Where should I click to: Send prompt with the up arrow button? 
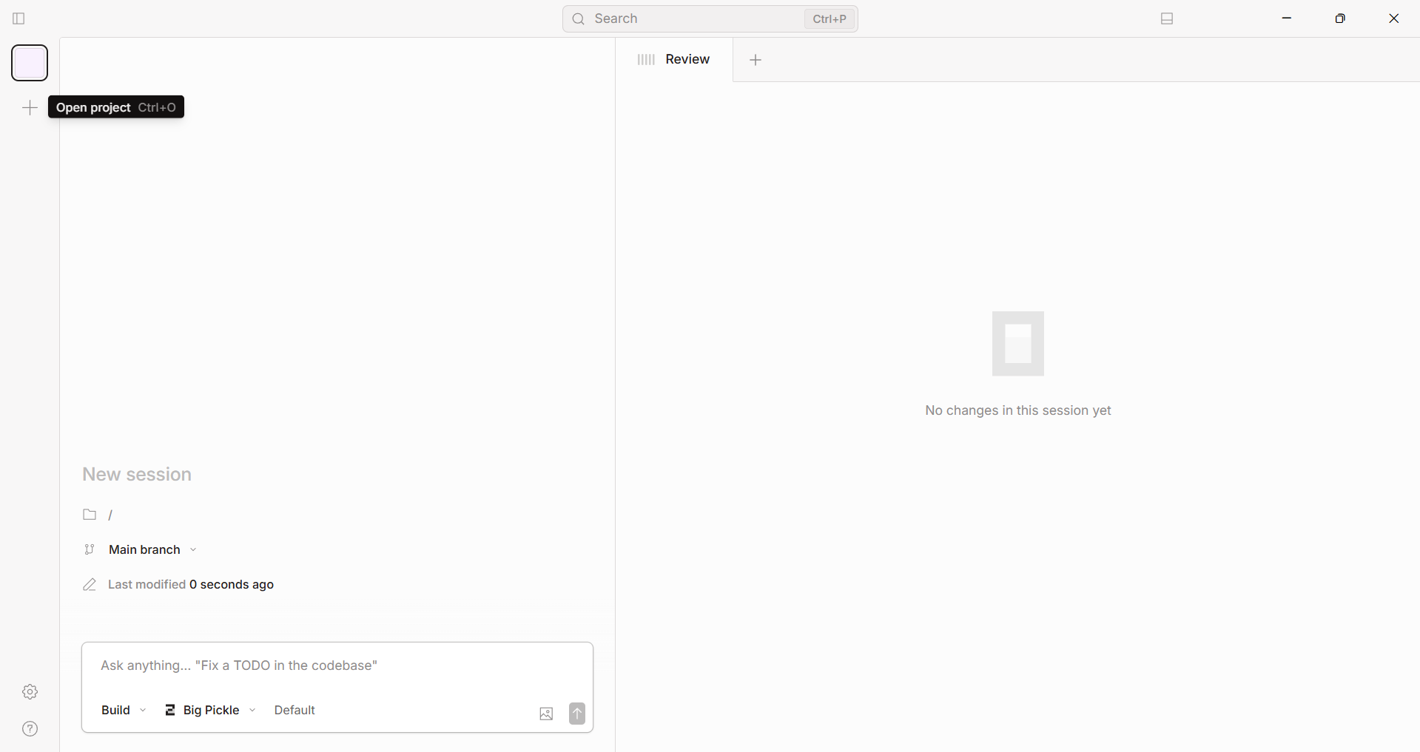tap(577, 714)
